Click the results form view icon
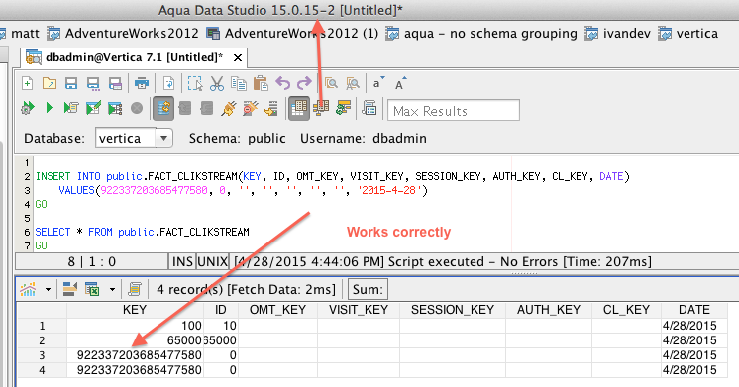This screenshot has height=387, width=739. [69, 289]
